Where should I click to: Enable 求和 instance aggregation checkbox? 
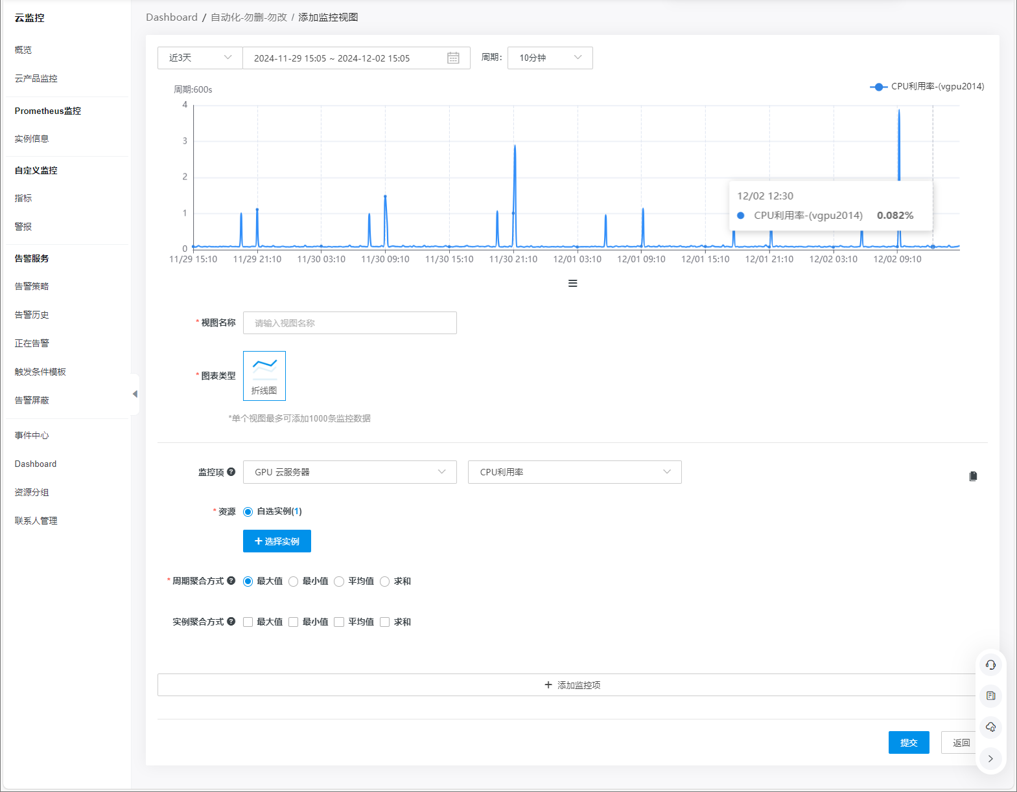(385, 622)
